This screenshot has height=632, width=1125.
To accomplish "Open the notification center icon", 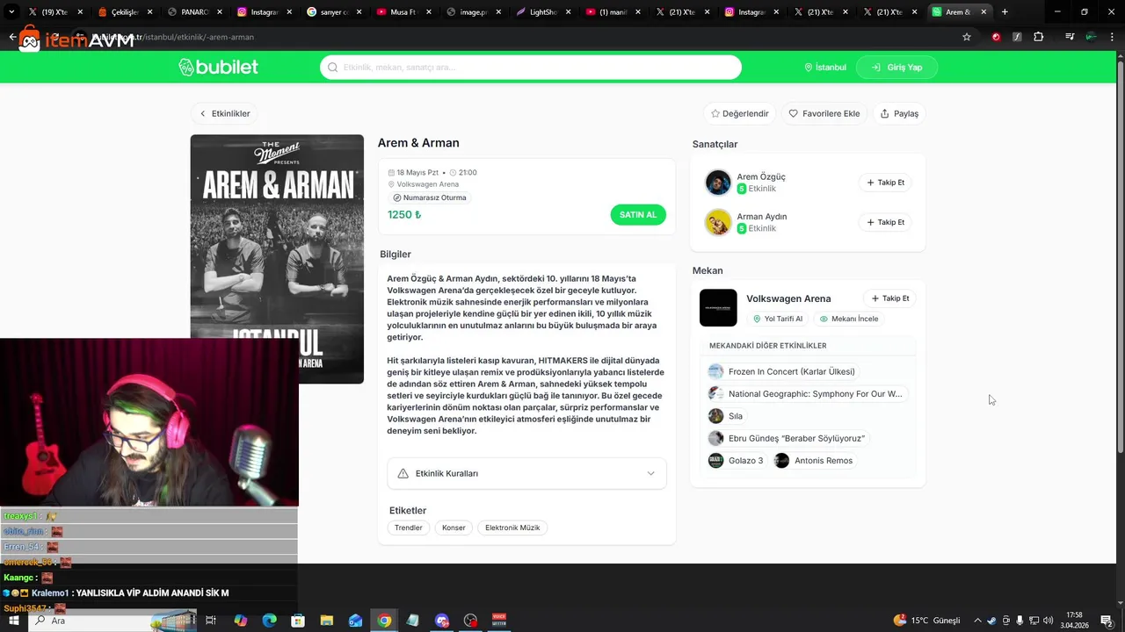I will point(1107,621).
